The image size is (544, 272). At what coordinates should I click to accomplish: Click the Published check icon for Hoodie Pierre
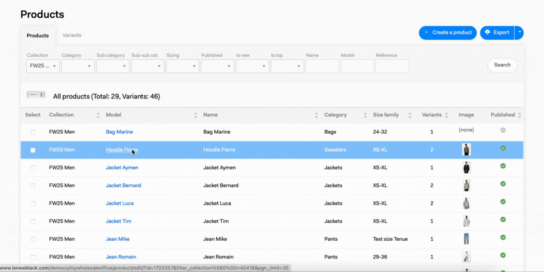point(503,148)
